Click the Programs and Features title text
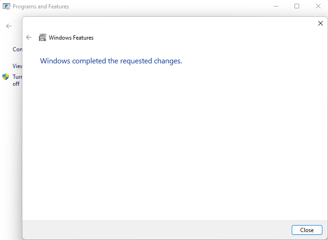The height and width of the screenshot is (240, 328). tap(40, 7)
